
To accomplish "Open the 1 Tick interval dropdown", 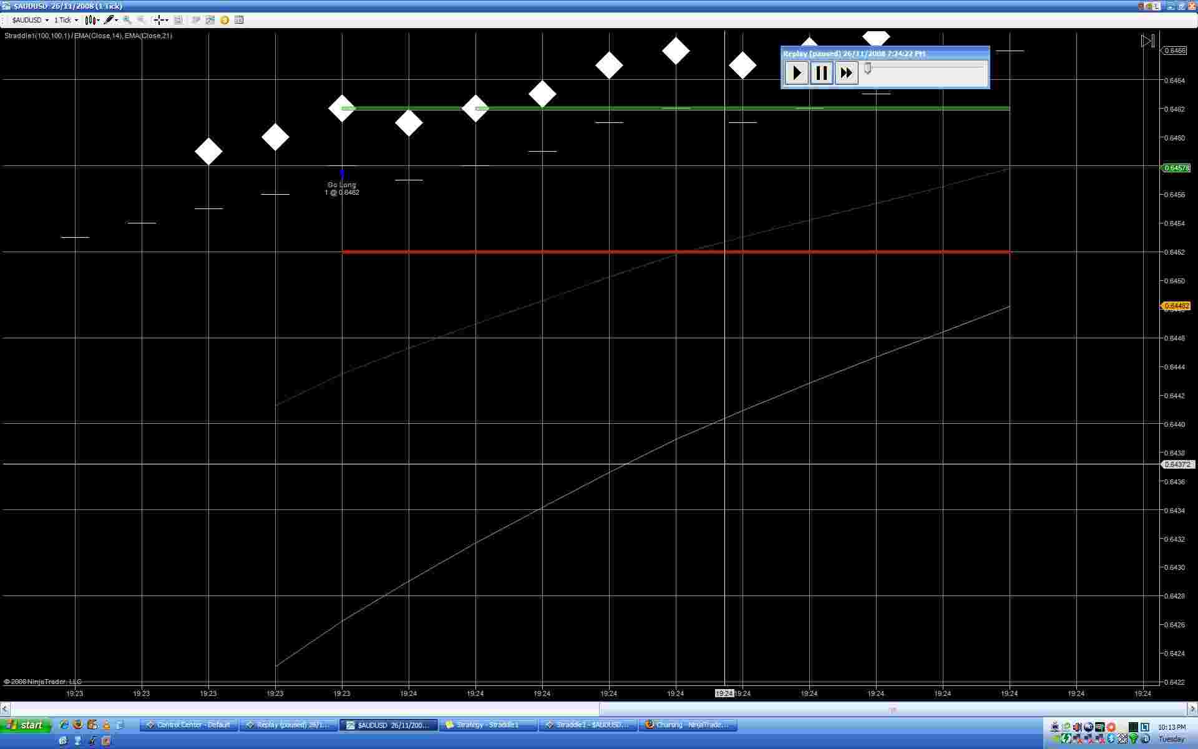I will [66, 20].
